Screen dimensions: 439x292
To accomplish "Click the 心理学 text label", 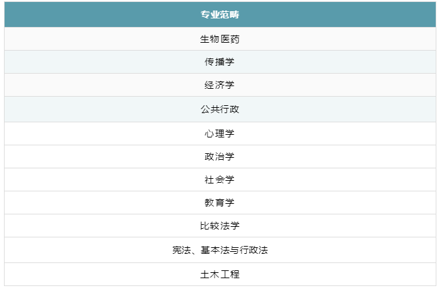I will point(219,134).
